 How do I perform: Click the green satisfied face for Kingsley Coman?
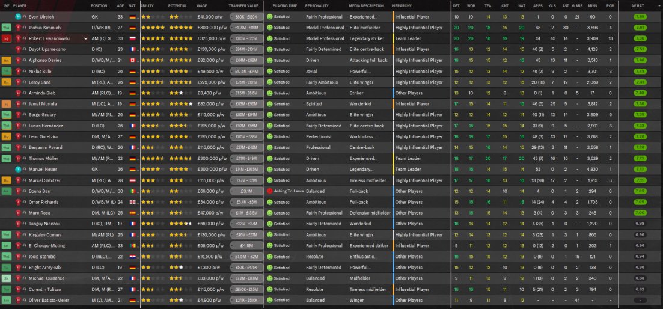coord(270,234)
